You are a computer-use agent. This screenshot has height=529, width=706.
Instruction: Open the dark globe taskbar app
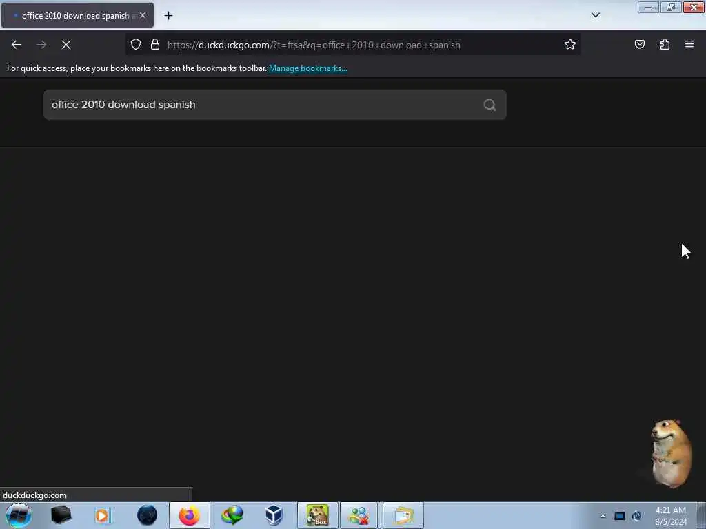coord(148,515)
